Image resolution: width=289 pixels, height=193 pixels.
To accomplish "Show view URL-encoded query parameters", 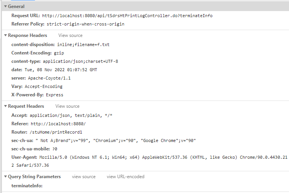I will (126, 177).
